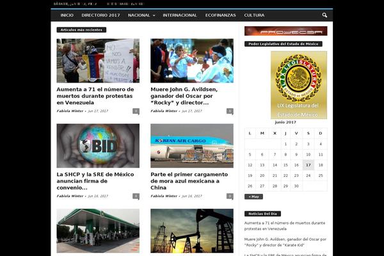Click the Noticias Del Día heading
Image resolution: width=384 pixels, height=256 pixels.
(x=262, y=214)
